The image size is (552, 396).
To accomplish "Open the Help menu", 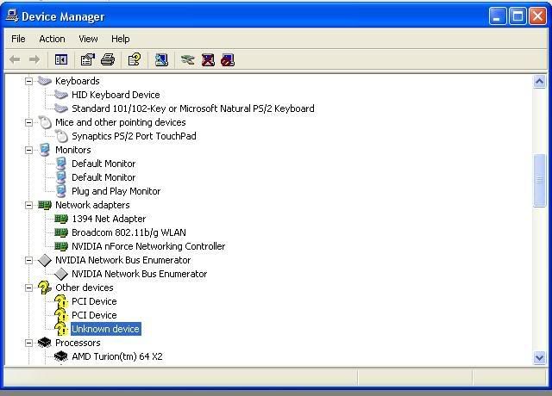I will [x=121, y=39].
